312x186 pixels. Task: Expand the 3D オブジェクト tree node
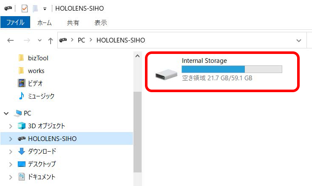tap(11, 126)
